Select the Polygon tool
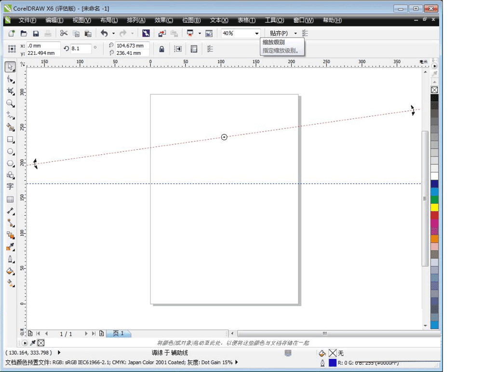 click(x=10, y=163)
